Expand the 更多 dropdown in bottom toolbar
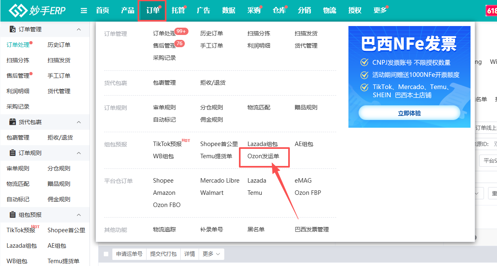The height and width of the screenshot is (266, 497). 211,254
